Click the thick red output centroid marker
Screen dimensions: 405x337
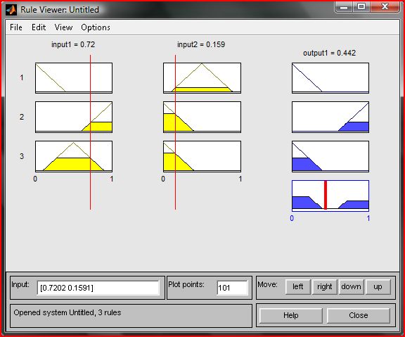tap(326, 195)
